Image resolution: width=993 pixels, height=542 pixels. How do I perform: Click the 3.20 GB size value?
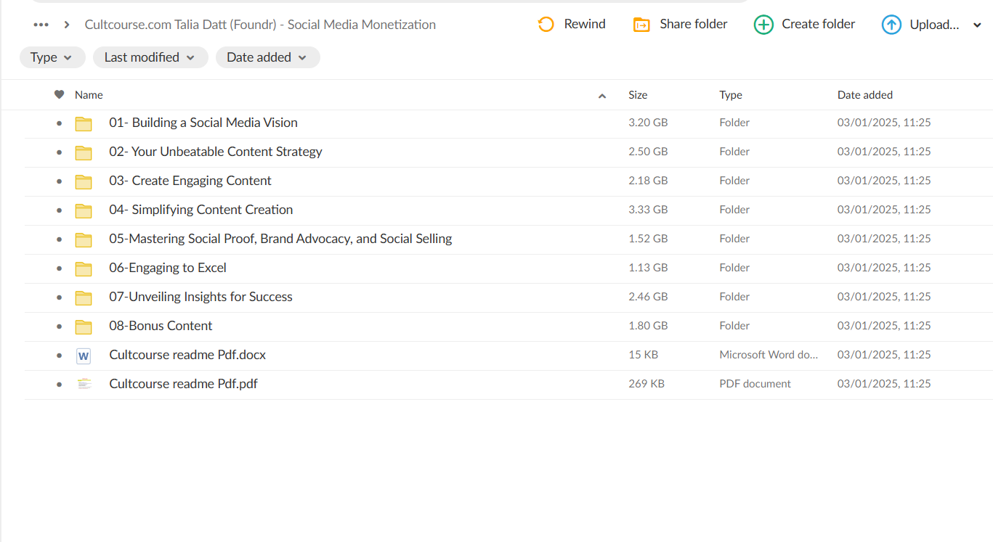[x=648, y=123]
